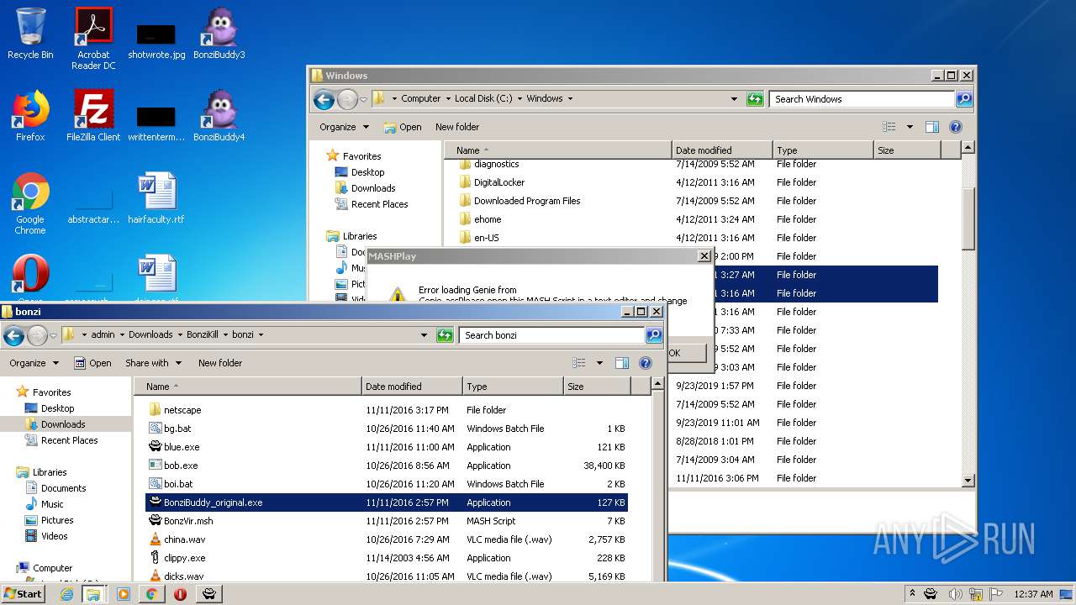
Task: Click the media player taskbar icon
Action: click(123, 594)
